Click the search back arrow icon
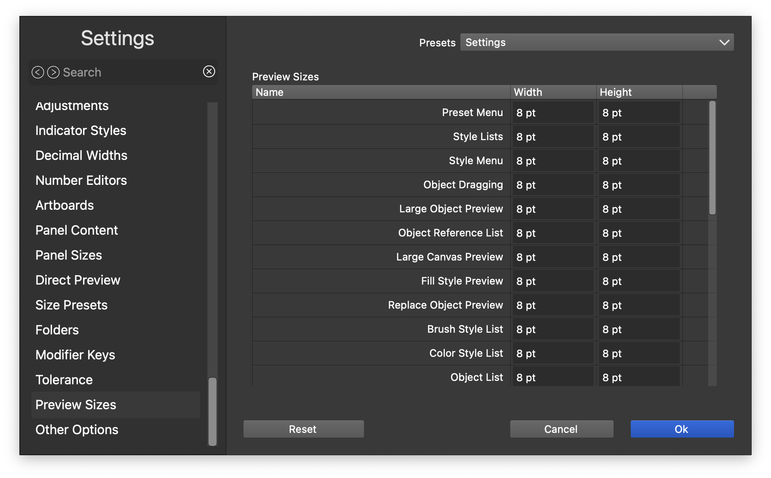The width and height of the screenshot is (771, 478). 38,72
